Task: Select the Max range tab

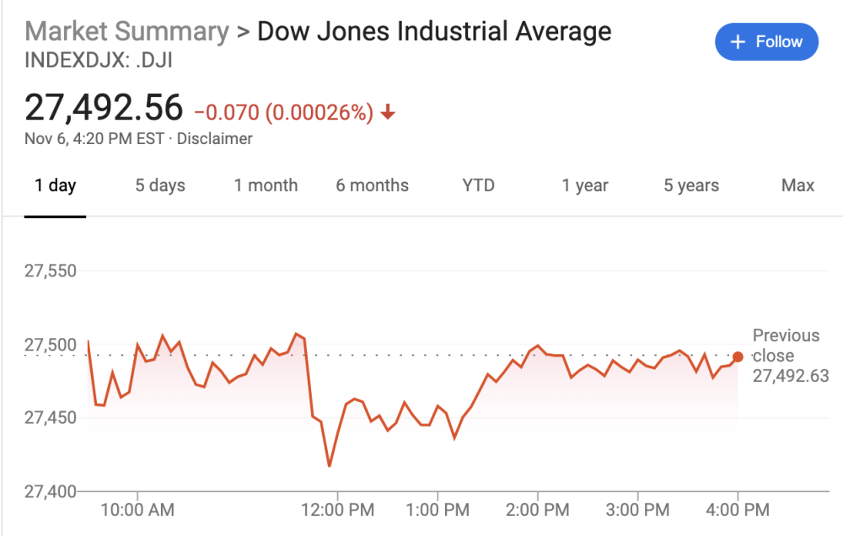Action: tap(797, 185)
